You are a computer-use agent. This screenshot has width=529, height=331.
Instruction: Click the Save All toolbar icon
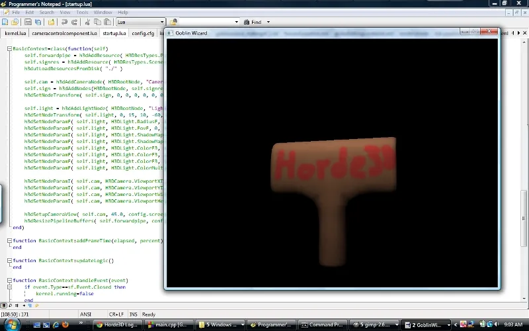38,22
